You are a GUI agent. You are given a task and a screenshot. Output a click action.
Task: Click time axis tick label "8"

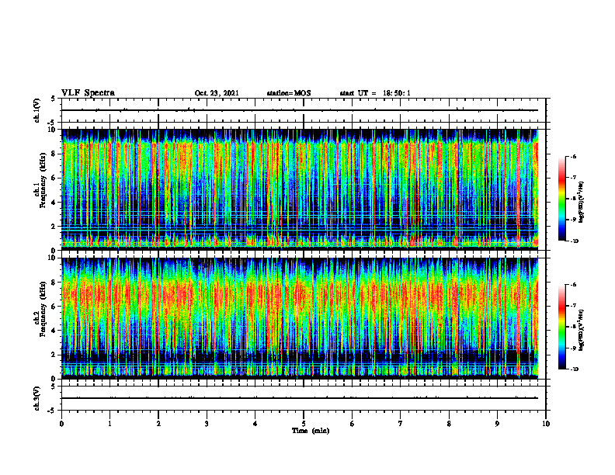click(x=449, y=424)
